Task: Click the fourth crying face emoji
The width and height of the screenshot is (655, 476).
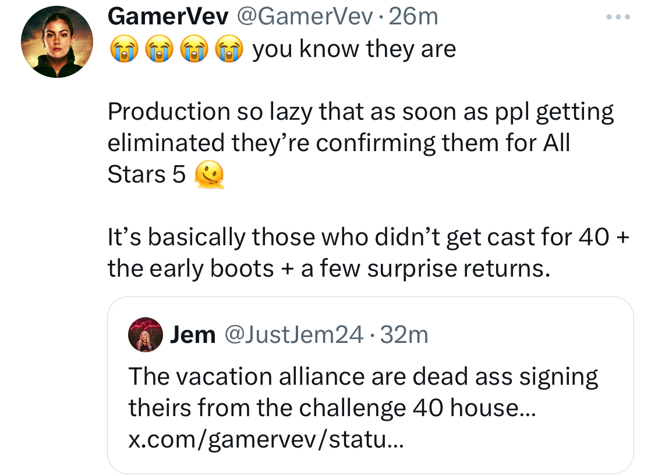Action: coord(229,49)
